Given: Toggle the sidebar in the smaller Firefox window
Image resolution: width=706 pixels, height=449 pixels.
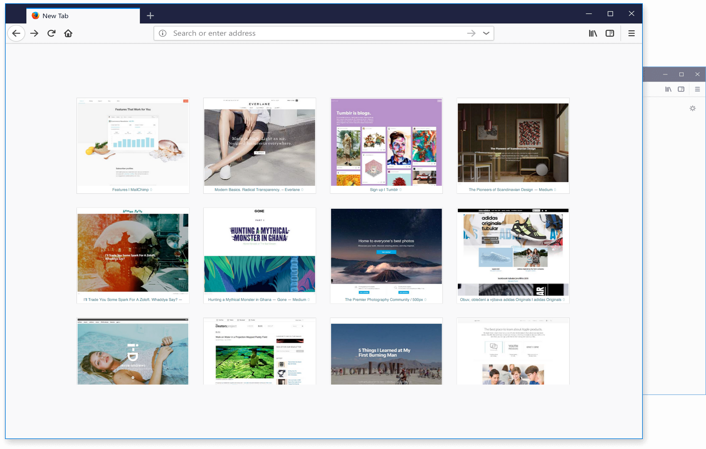Looking at the screenshot, I should pos(681,89).
